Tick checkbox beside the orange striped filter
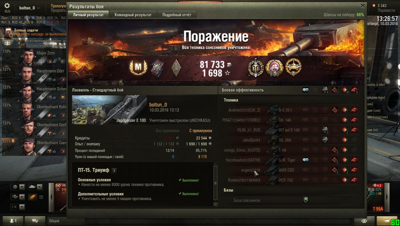 [x=41, y=197]
